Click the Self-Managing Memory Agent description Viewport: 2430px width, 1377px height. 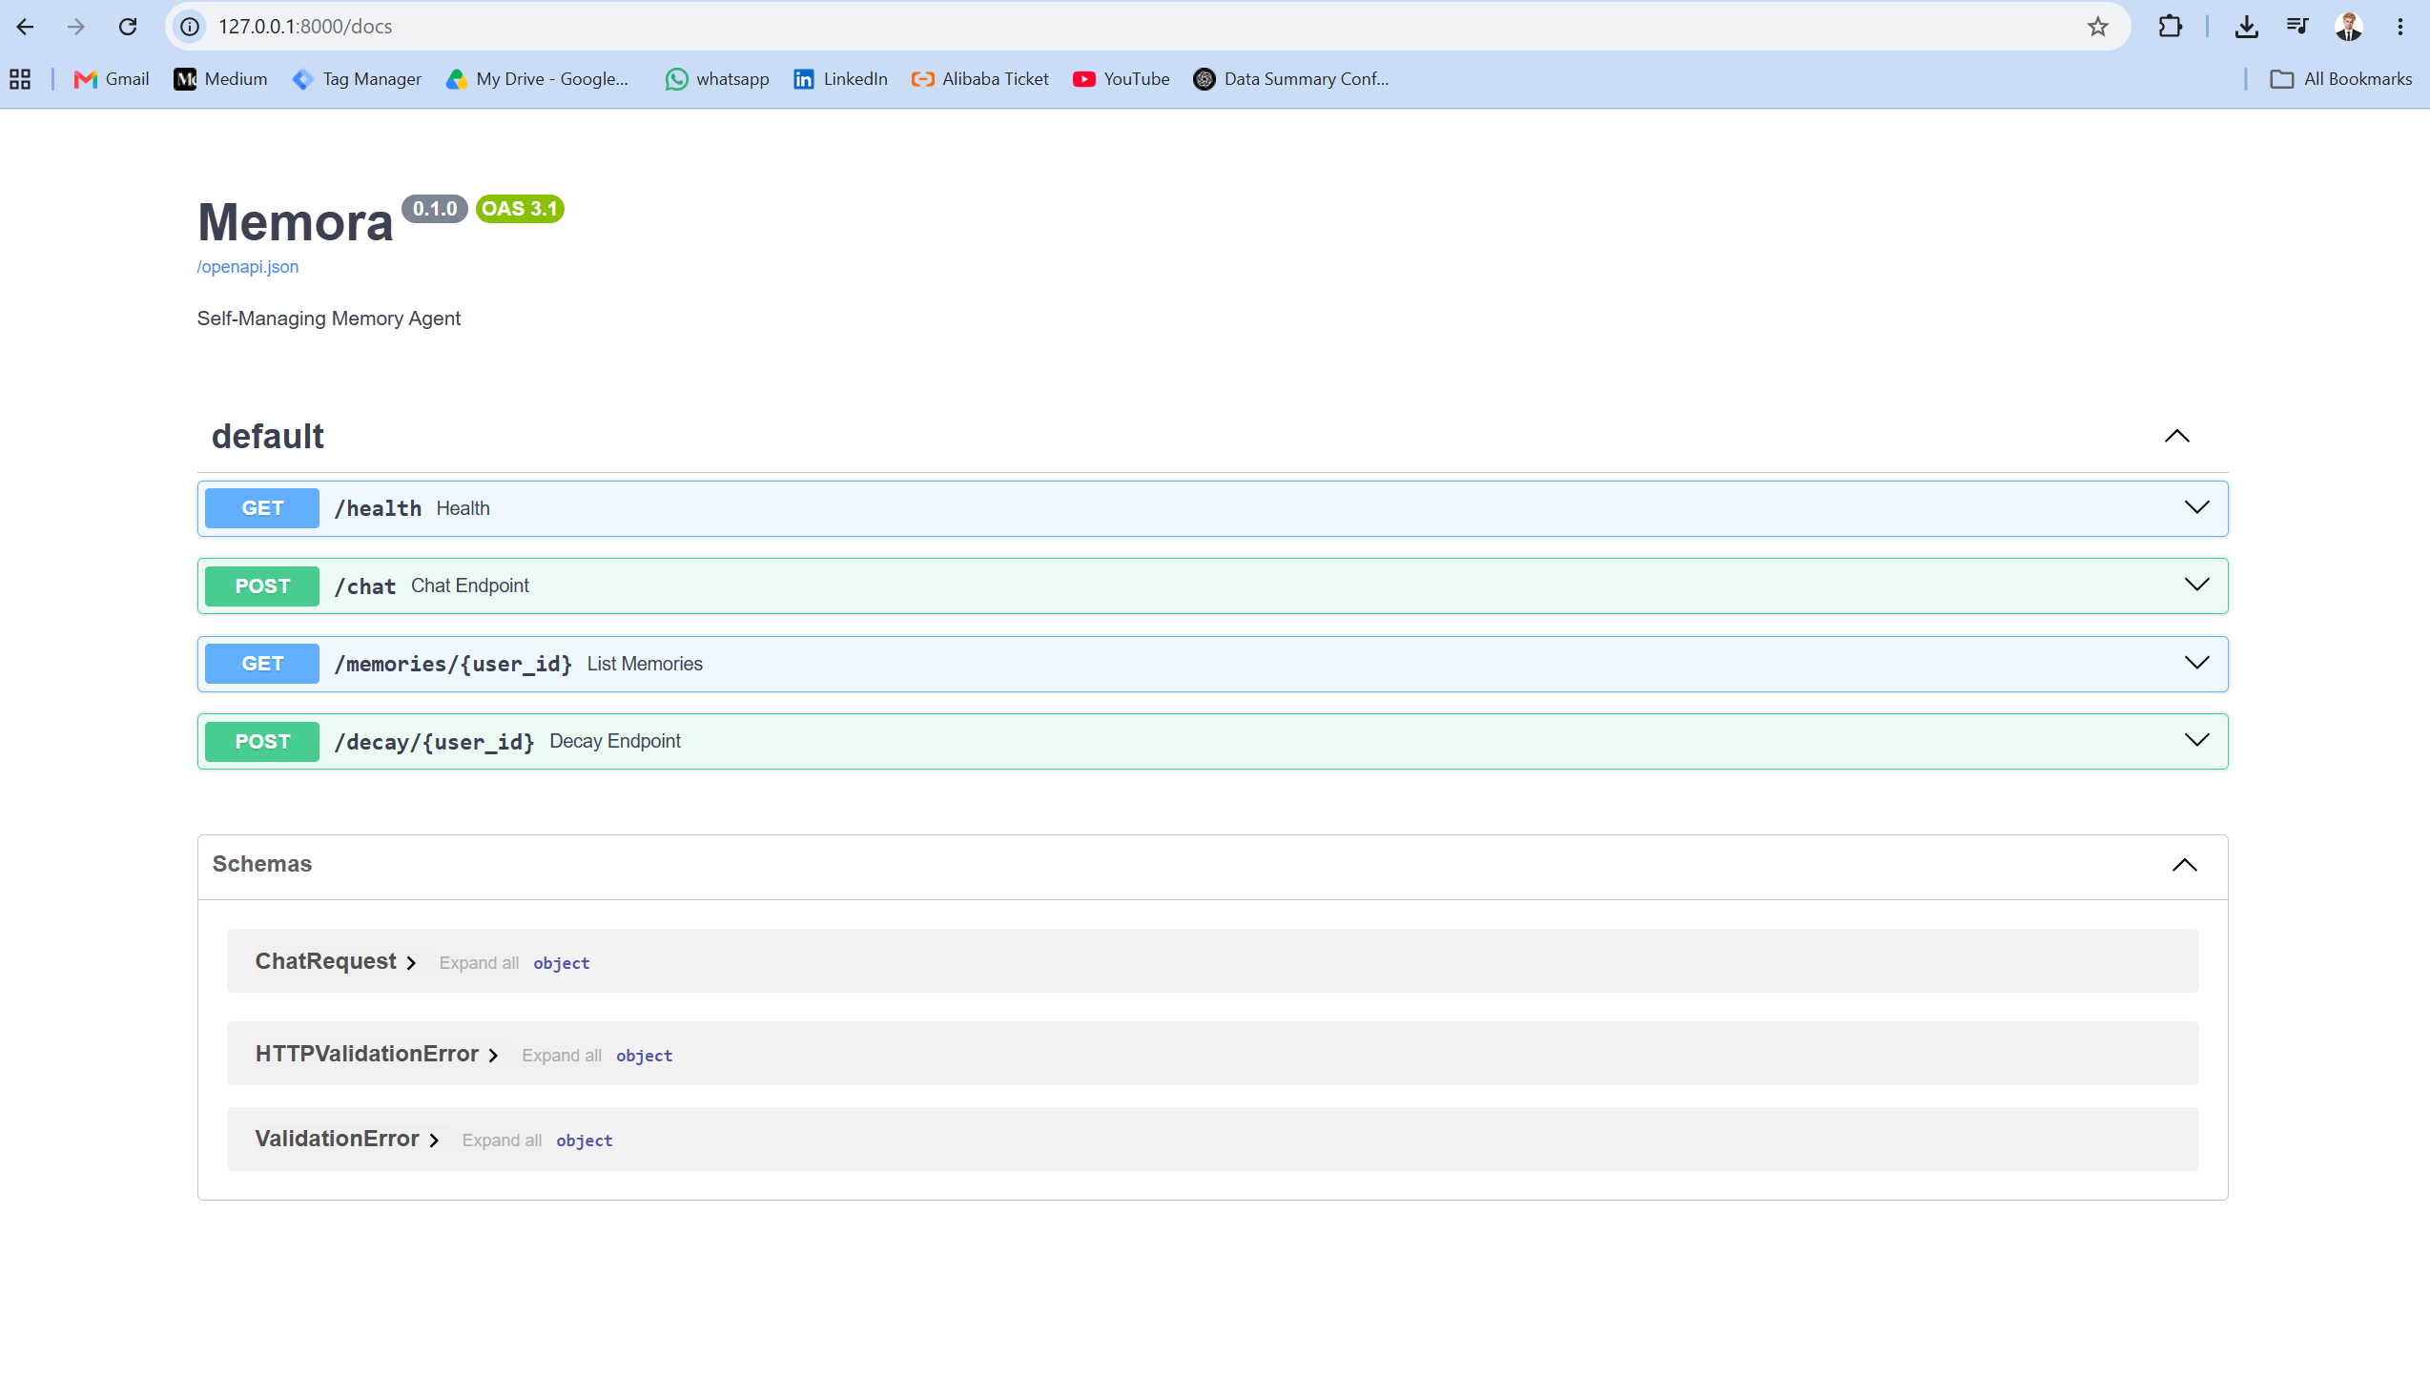[x=329, y=319]
